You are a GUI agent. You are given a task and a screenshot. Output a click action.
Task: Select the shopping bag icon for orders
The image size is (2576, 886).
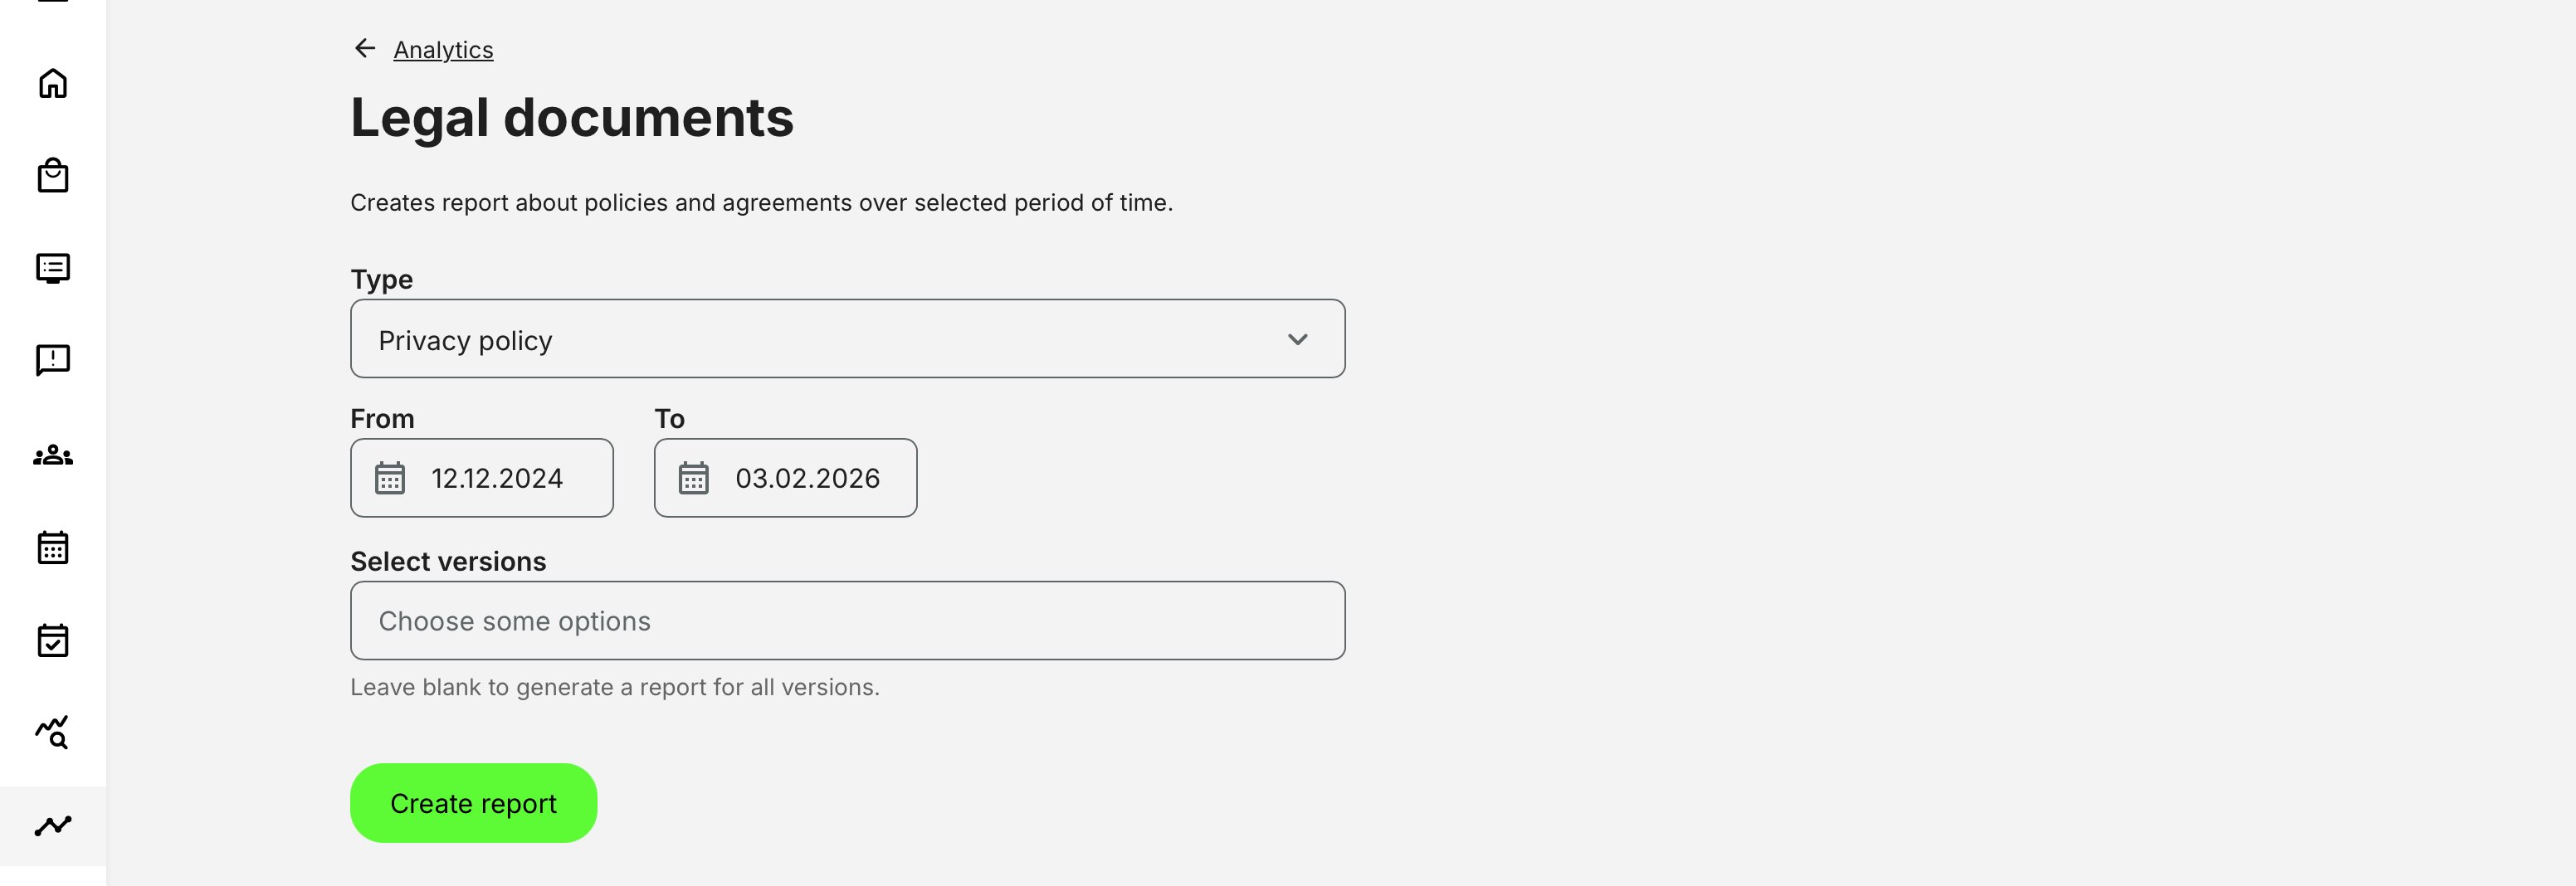(x=54, y=175)
